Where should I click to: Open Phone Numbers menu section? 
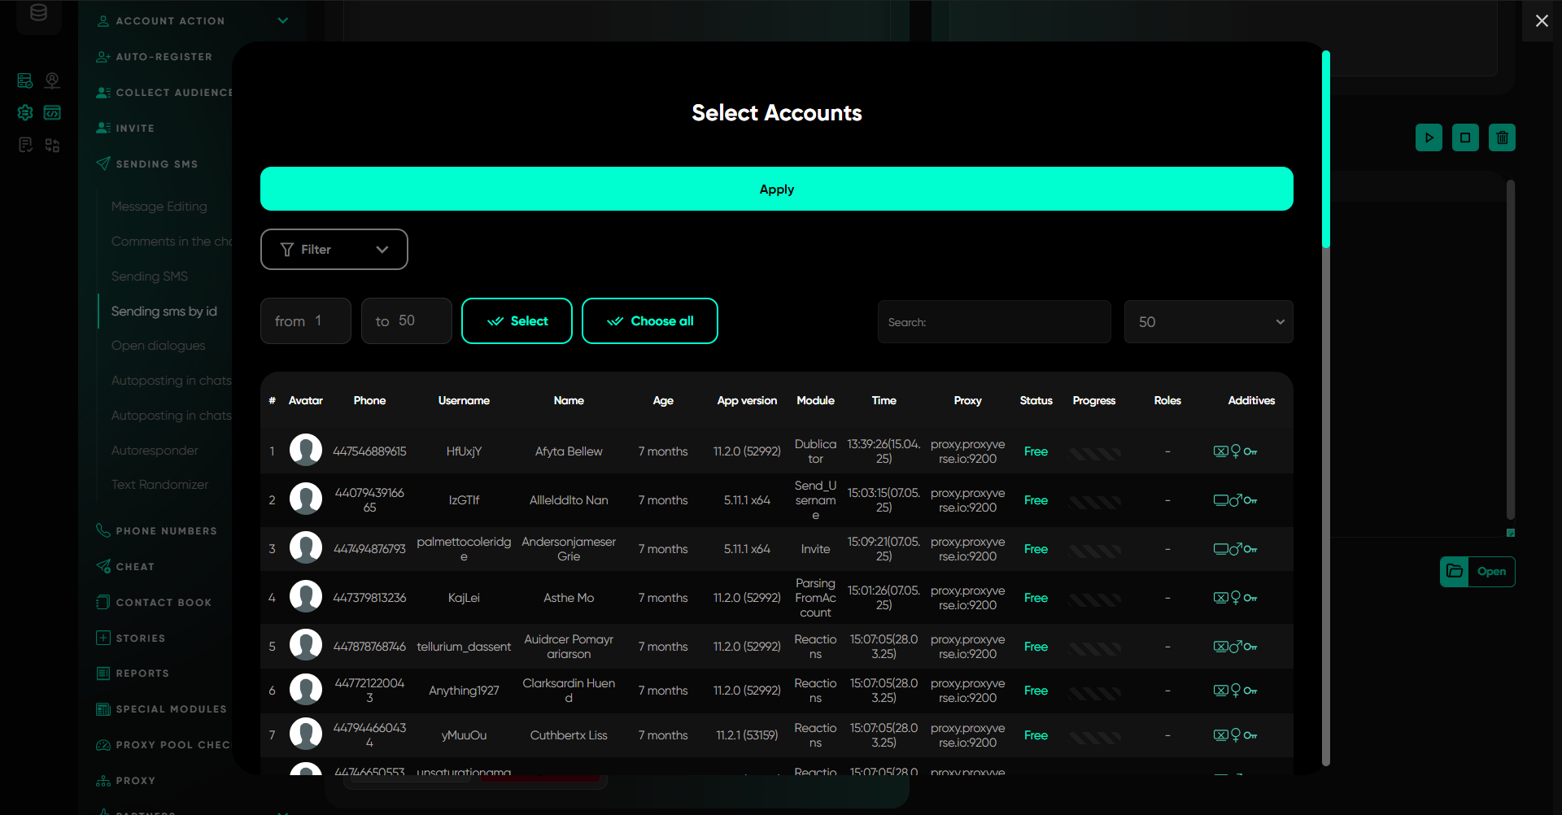(166, 531)
